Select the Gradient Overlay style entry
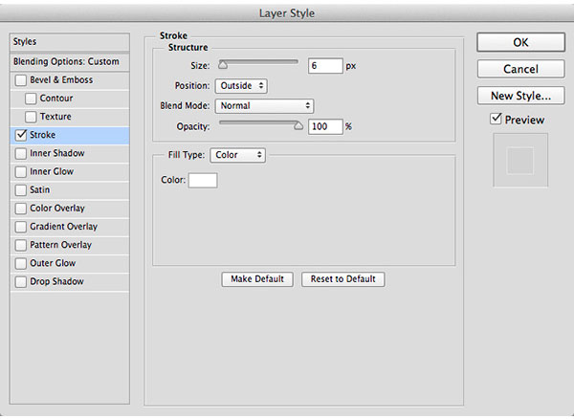 (x=70, y=227)
